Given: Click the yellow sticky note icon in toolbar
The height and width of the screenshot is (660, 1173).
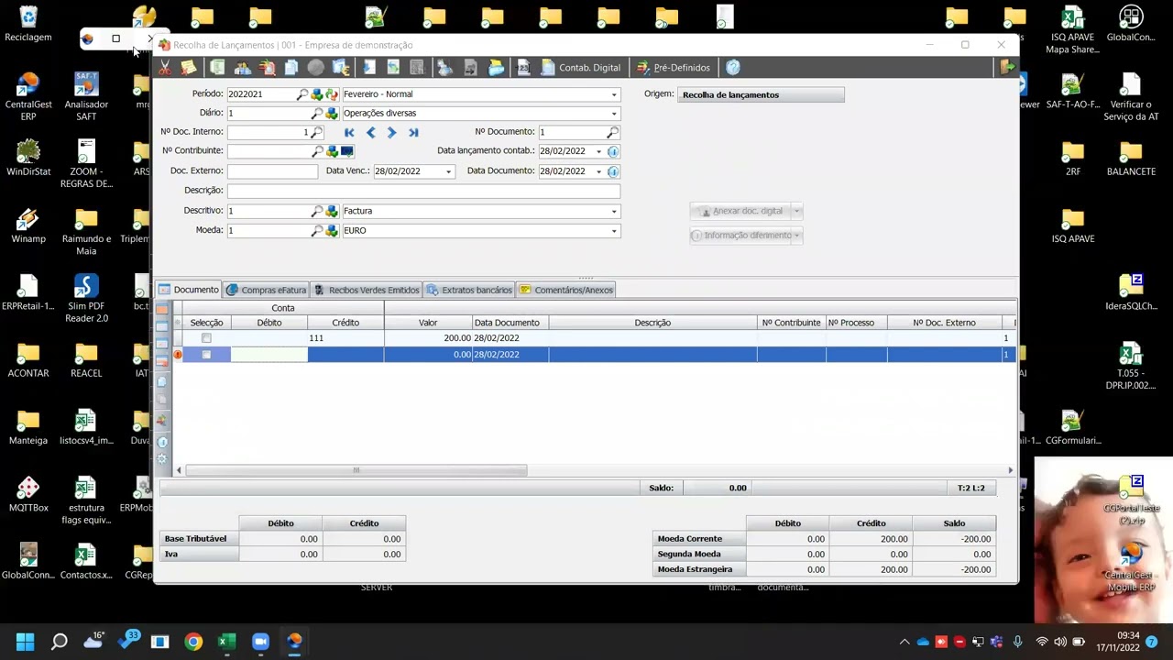Looking at the screenshot, I should point(189,68).
